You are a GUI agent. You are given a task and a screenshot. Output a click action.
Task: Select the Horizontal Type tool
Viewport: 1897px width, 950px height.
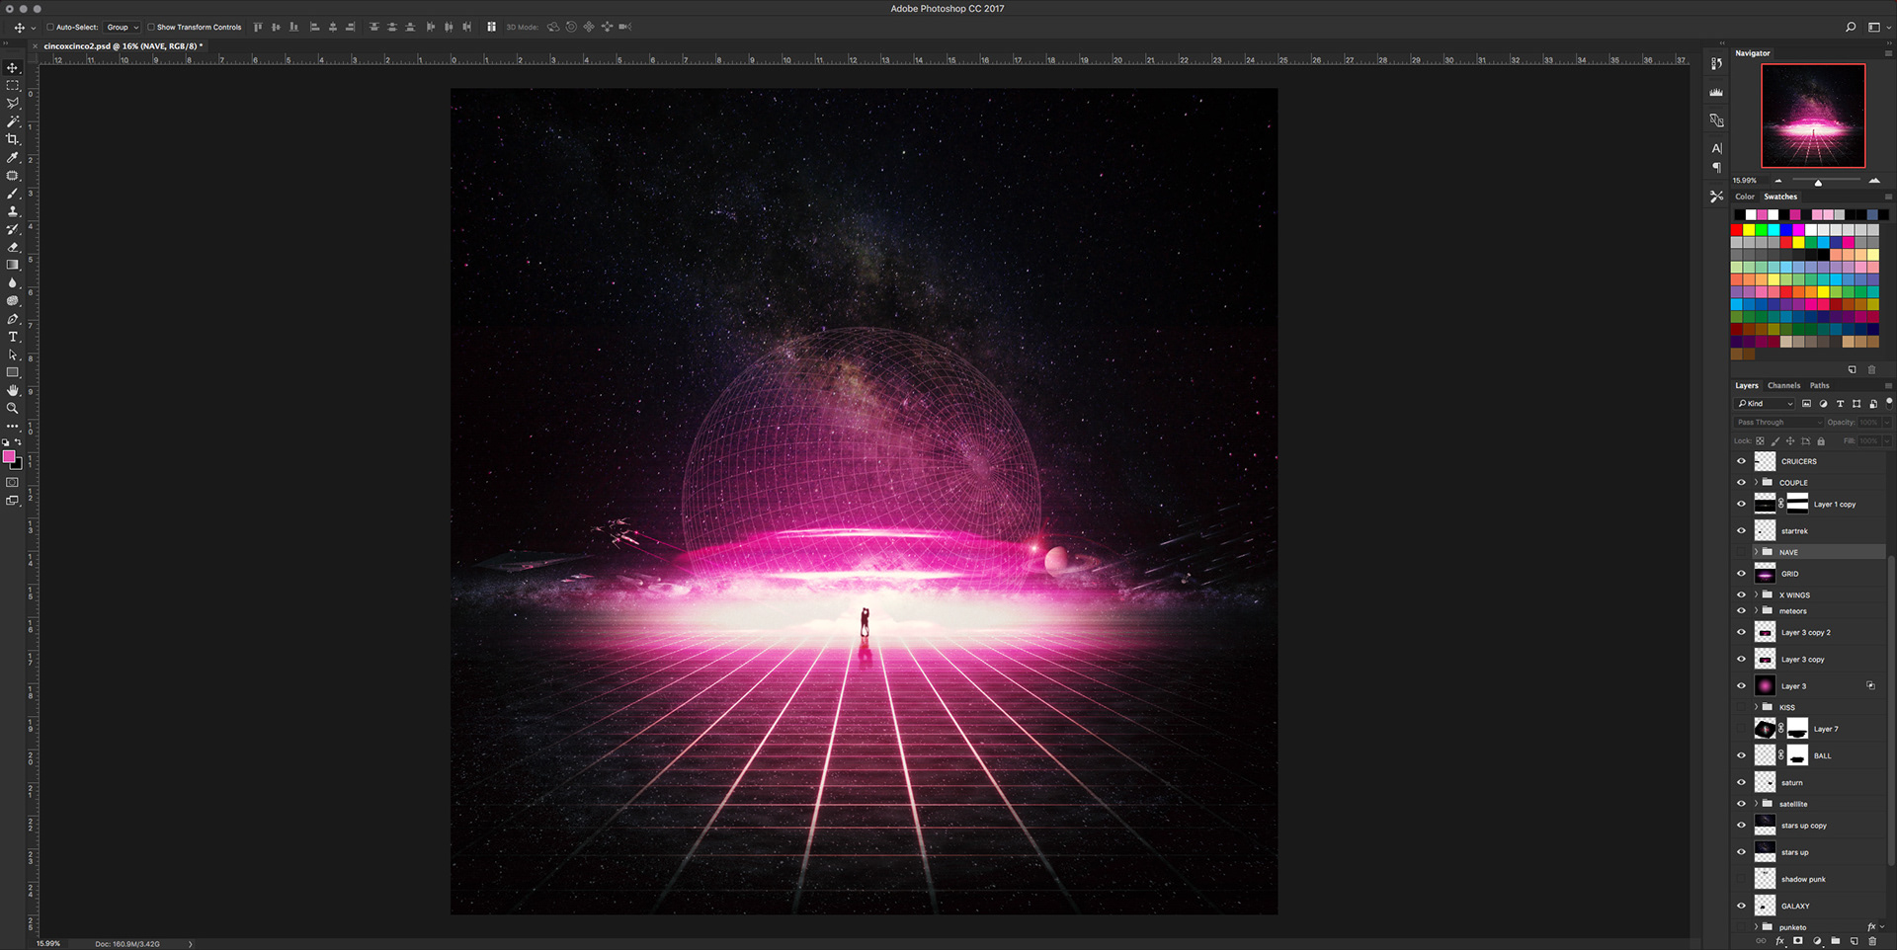(x=13, y=337)
